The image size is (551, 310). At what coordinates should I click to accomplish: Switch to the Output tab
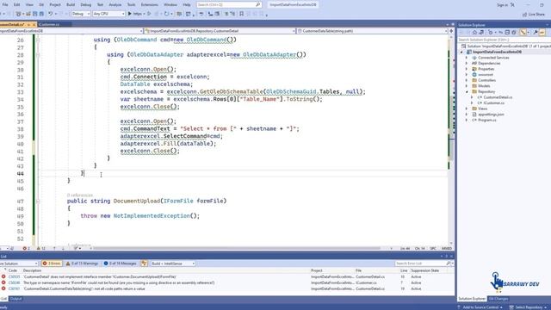[x=15, y=299]
